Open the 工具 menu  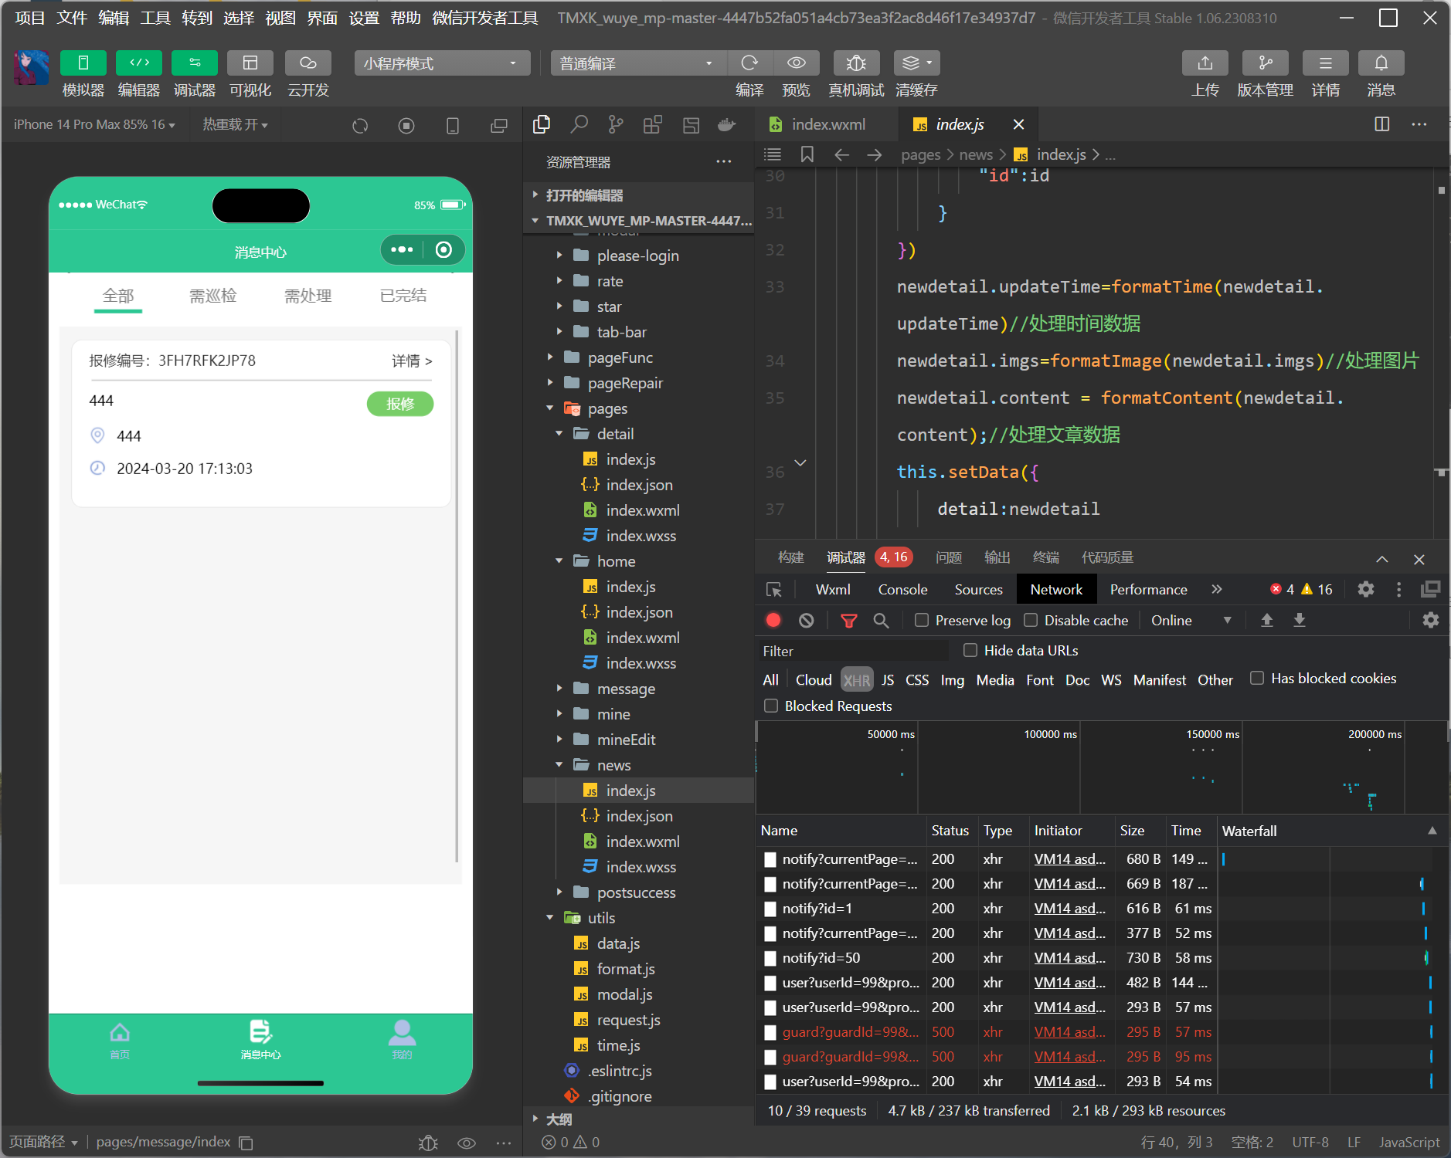click(x=155, y=18)
